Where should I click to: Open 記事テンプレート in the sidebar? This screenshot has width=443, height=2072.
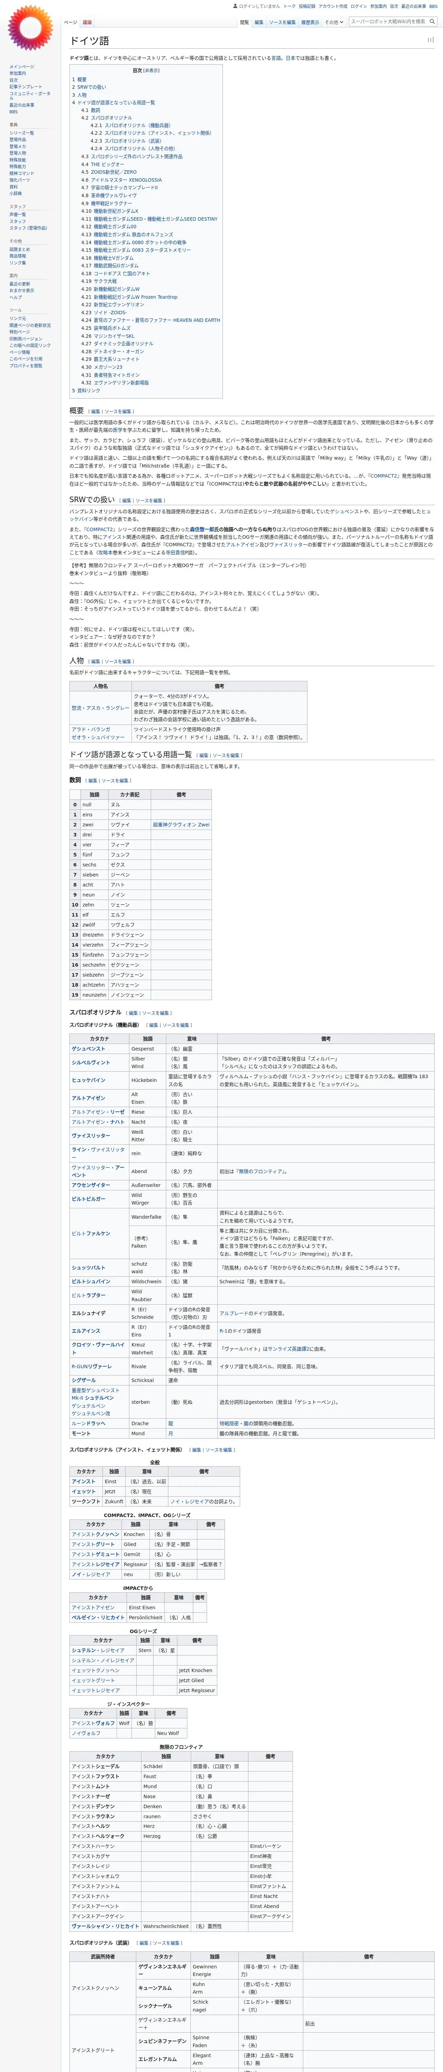[26, 87]
